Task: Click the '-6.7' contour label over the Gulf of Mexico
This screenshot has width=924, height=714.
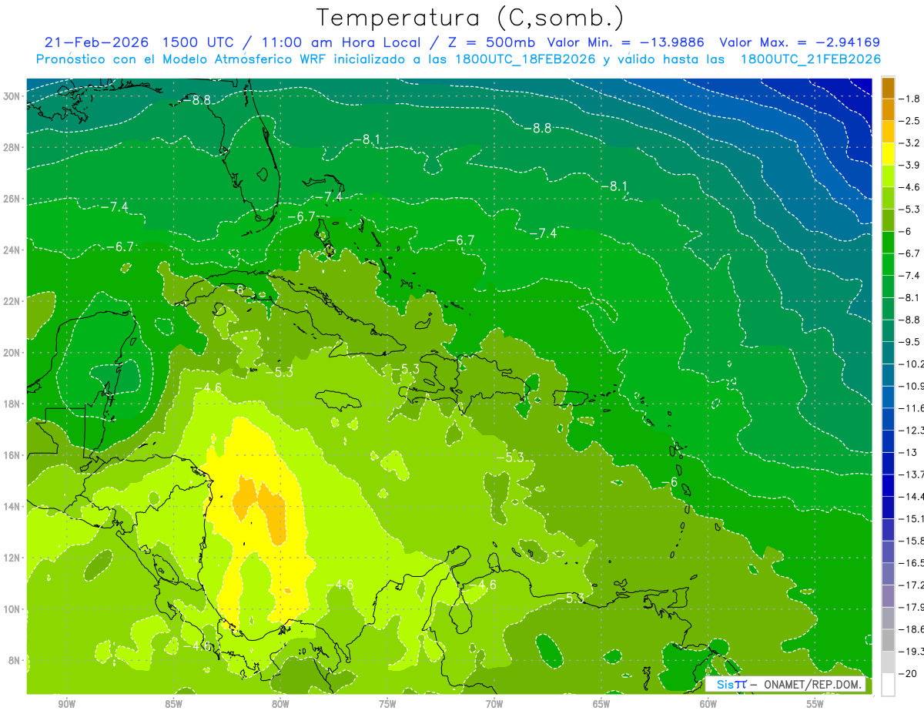Action: tap(120, 246)
